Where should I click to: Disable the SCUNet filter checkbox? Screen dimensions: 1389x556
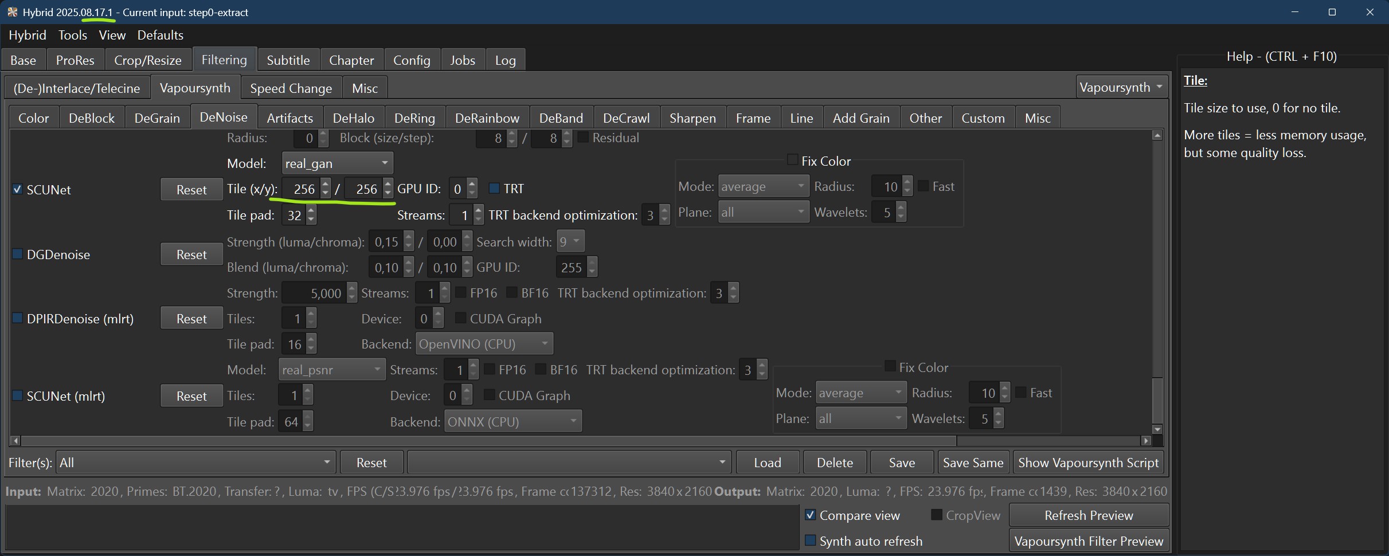[18, 190]
